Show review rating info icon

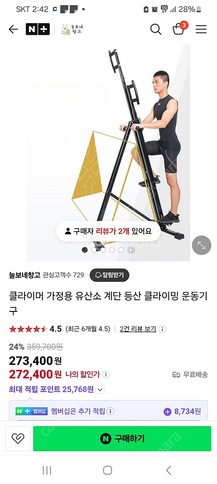(x=163, y=329)
